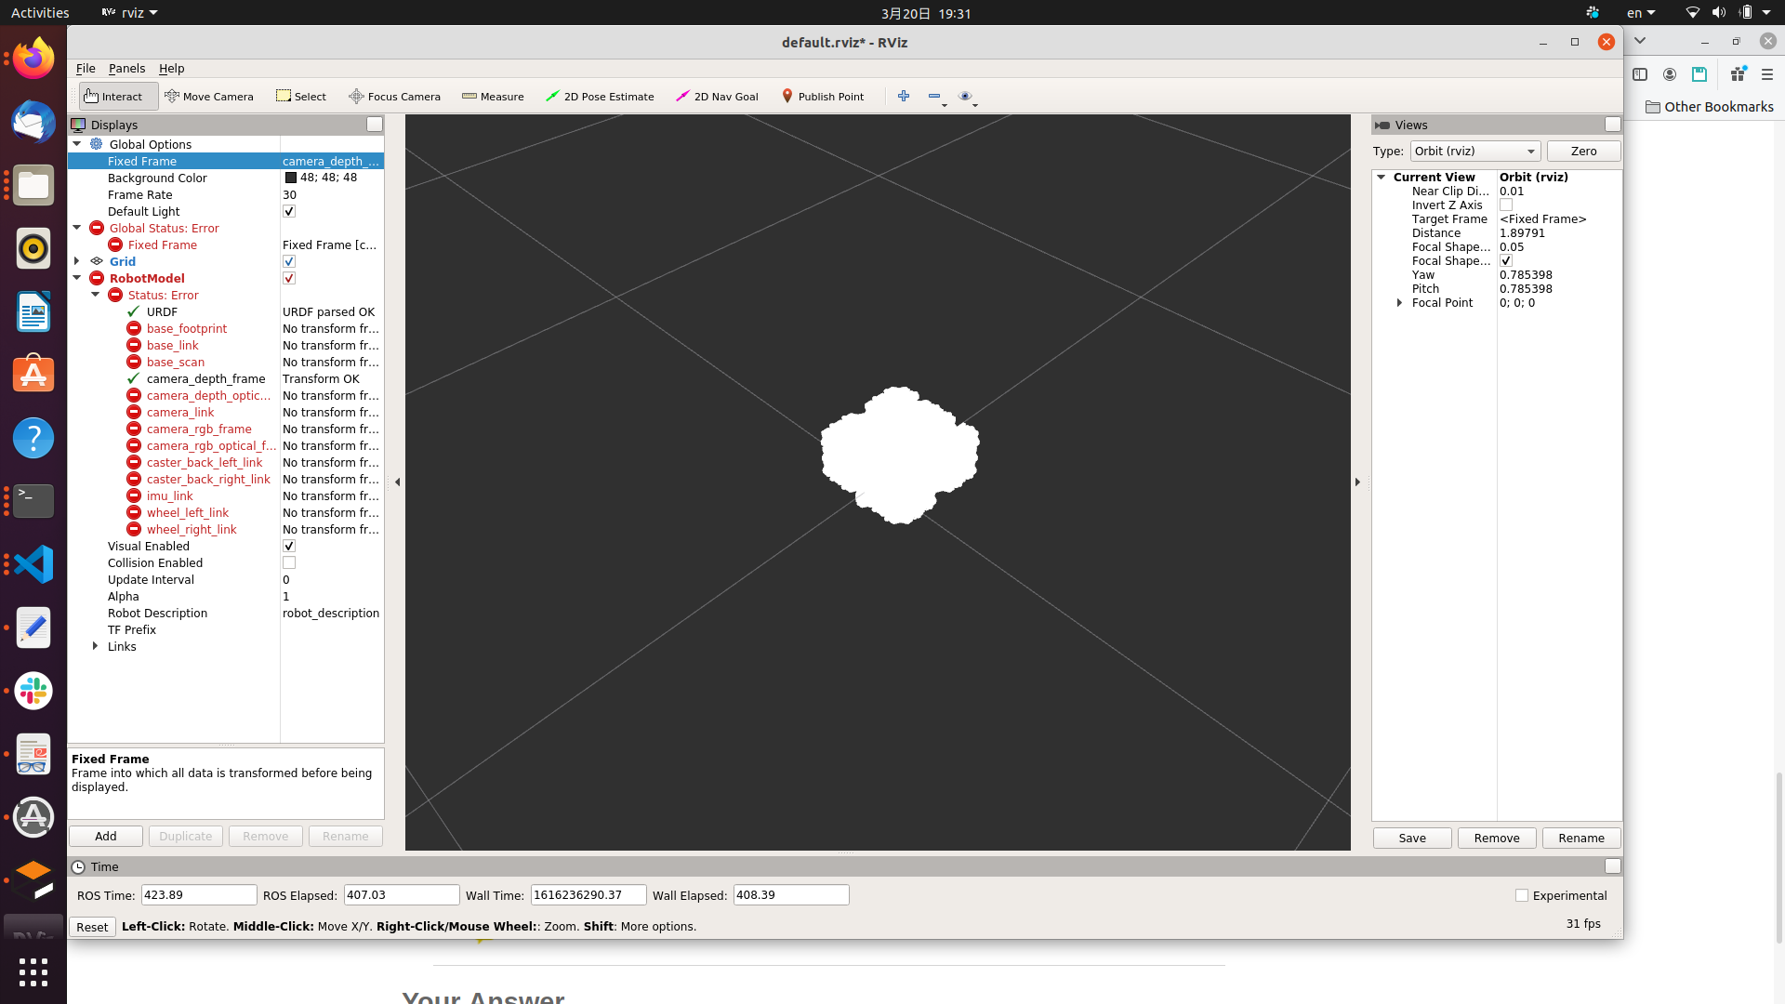Click the Add display button

104,835
